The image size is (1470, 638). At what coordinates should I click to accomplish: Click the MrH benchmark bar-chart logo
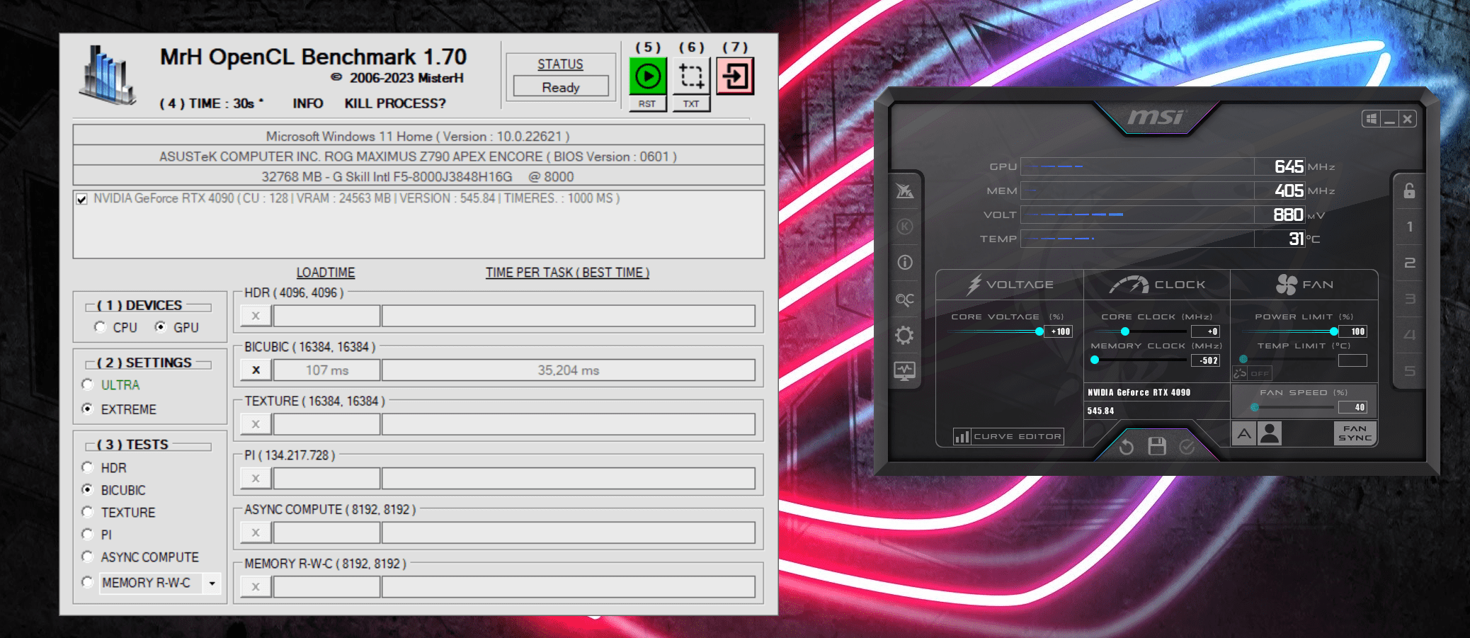[x=108, y=75]
